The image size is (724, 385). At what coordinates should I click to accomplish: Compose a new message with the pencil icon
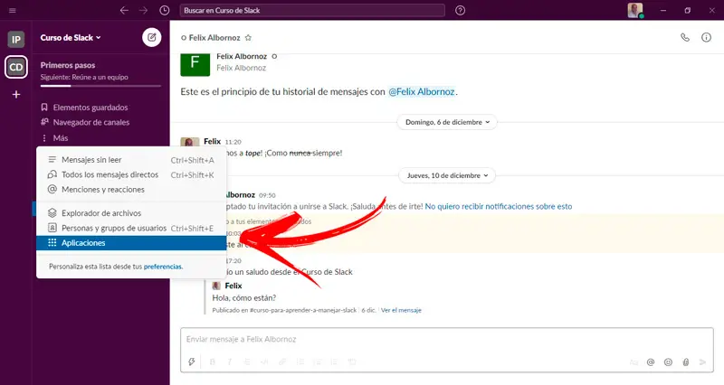pos(151,37)
